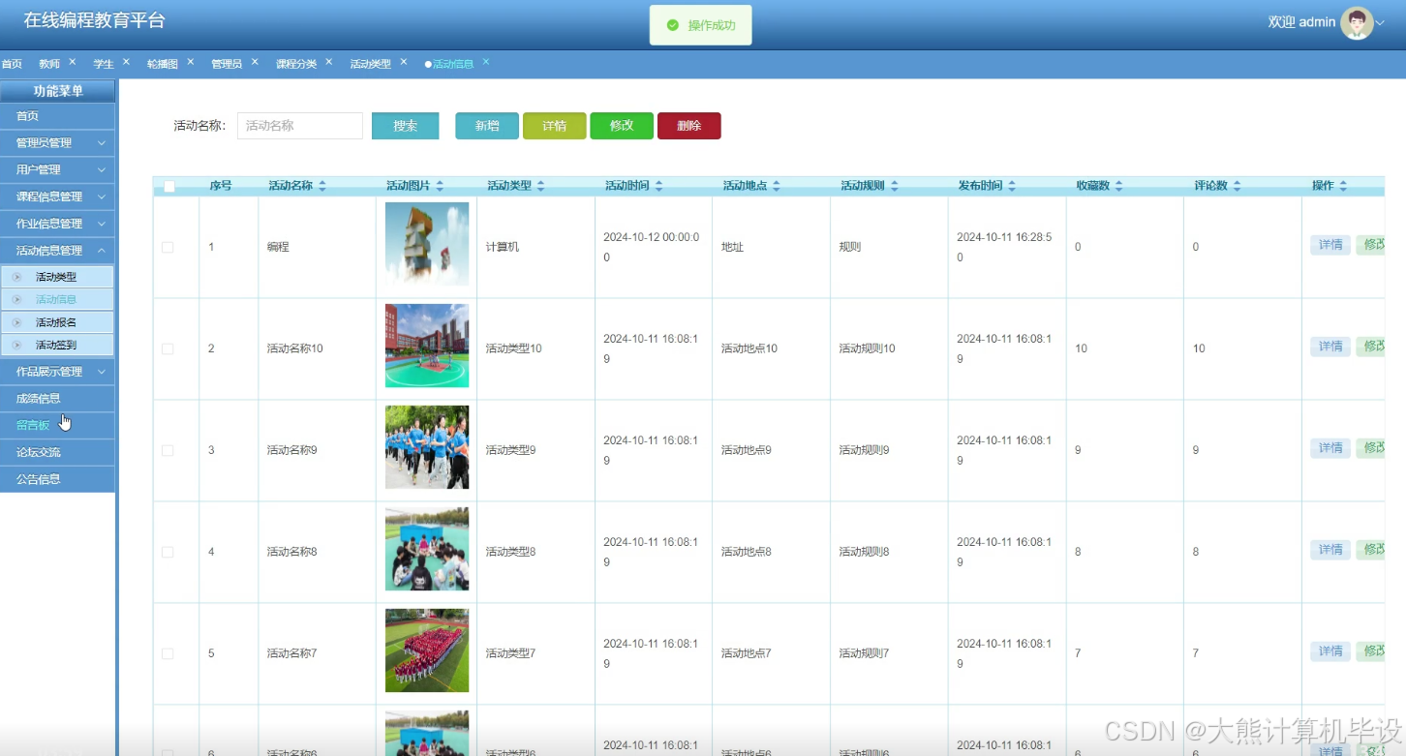
Task: Click the 新增 button
Action: tap(487, 126)
